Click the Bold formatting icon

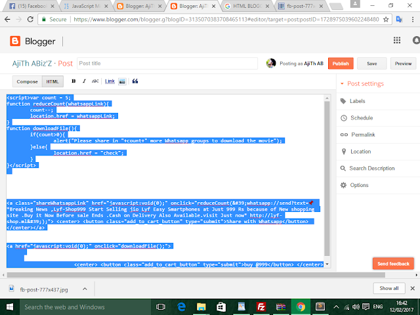coord(73,81)
